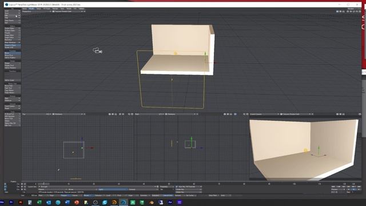
Task: Toggle the Y channel button at bottom left
Action: (5, 187)
